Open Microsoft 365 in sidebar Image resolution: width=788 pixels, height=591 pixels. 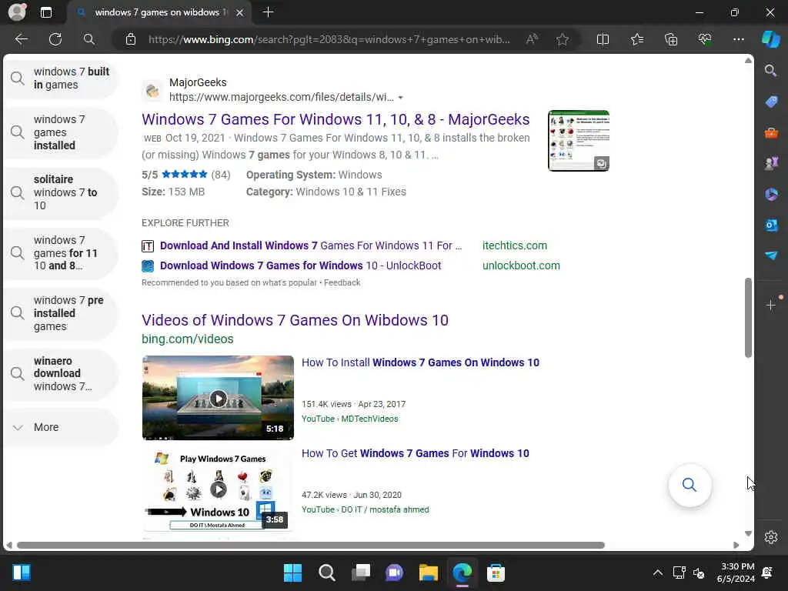point(771,194)
